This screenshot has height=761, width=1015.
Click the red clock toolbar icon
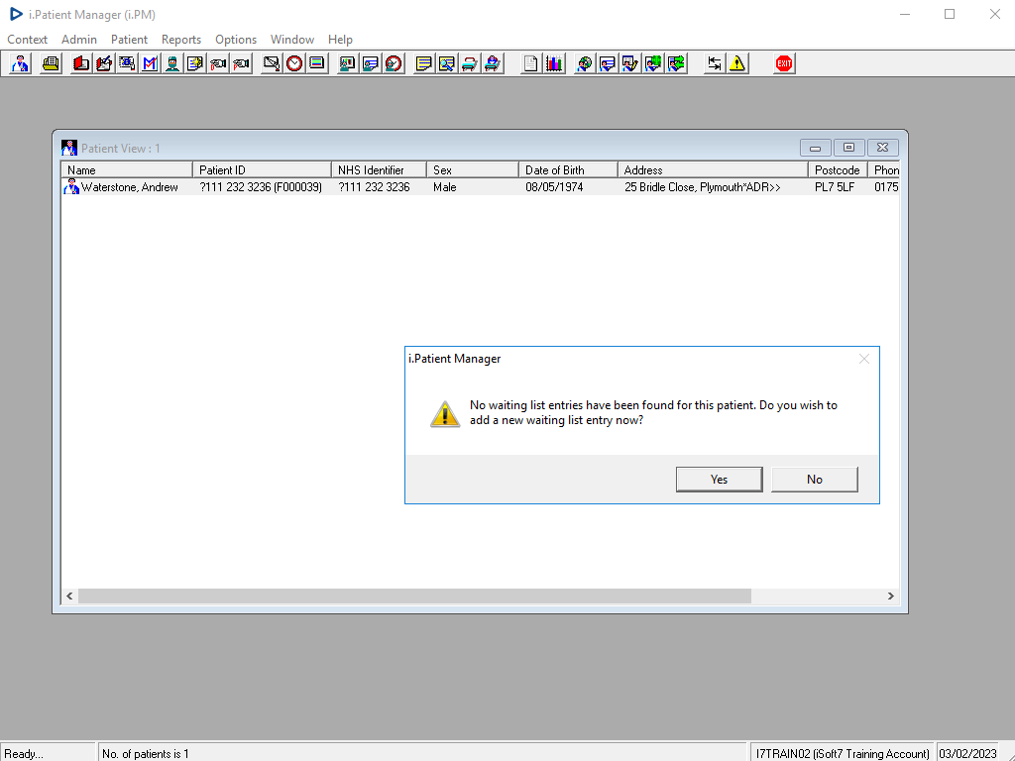click(294, 63)
